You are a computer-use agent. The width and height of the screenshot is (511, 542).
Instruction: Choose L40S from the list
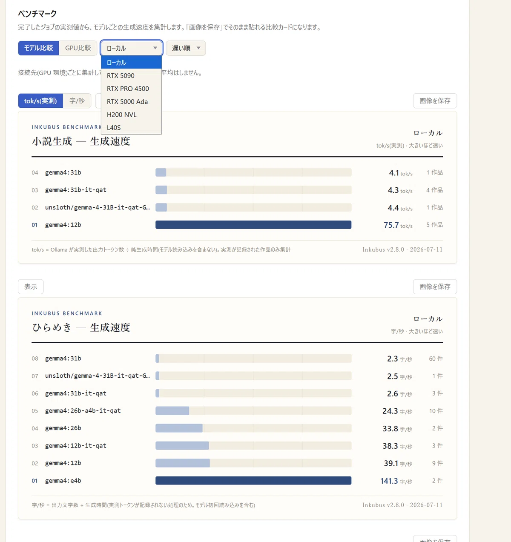[x=132, y=127]
